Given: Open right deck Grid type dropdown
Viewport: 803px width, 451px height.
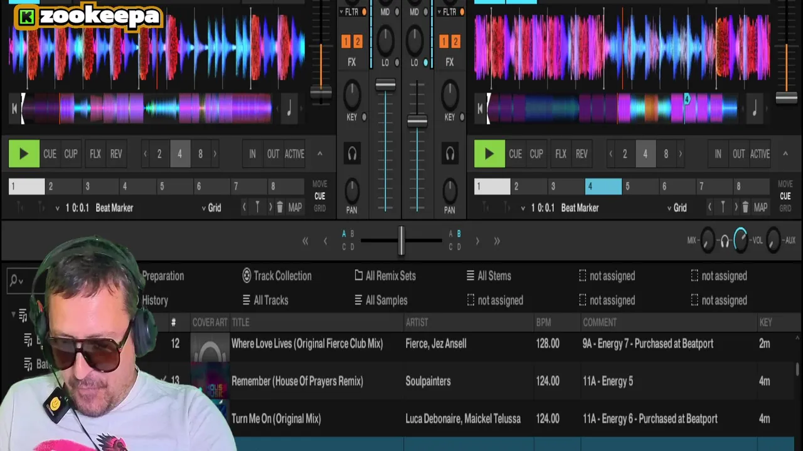Looking at the screenshot, I should click(677, 208).
